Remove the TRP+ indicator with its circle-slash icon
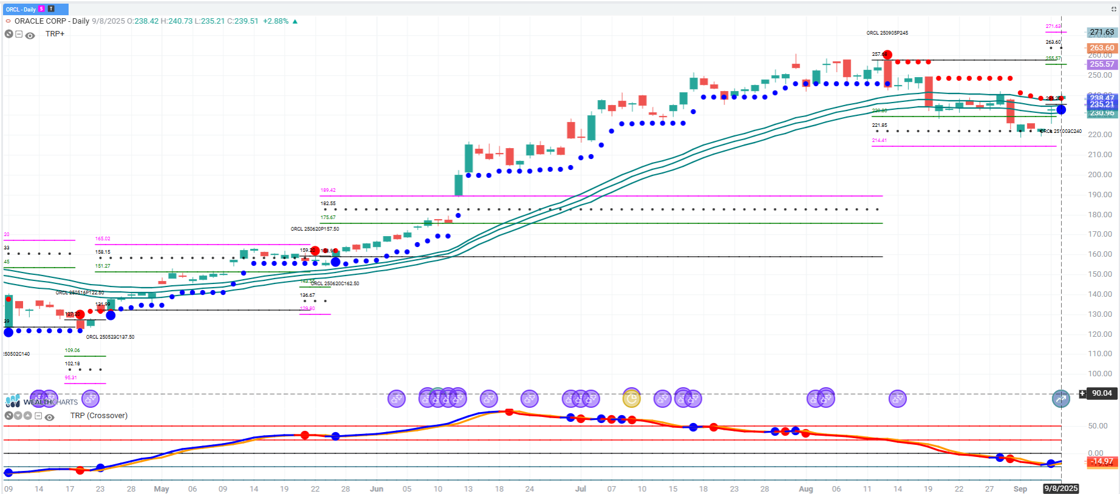 pyautogui.click(x=8, y=34)
